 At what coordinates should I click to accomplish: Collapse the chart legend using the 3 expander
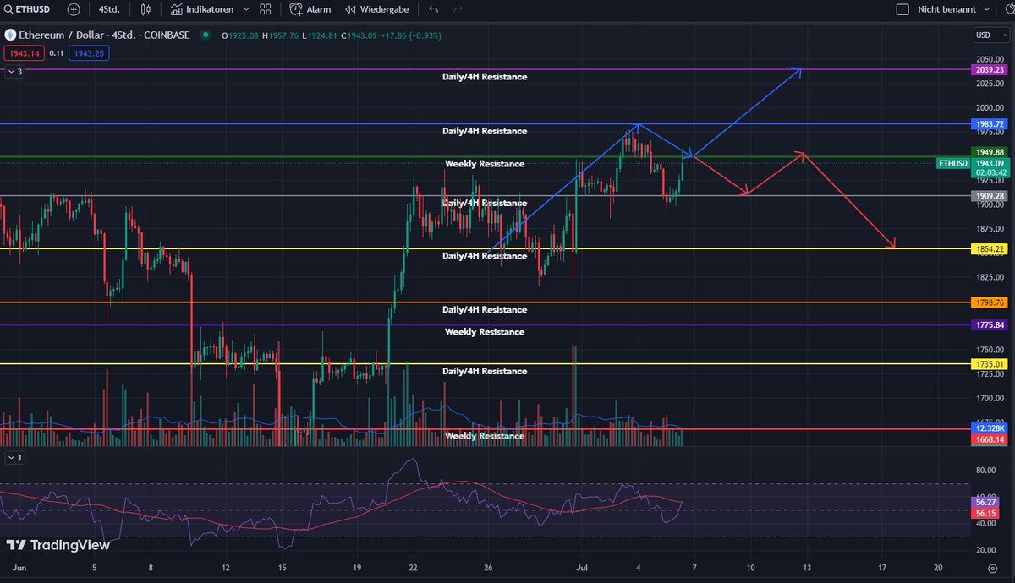(14, 72)
